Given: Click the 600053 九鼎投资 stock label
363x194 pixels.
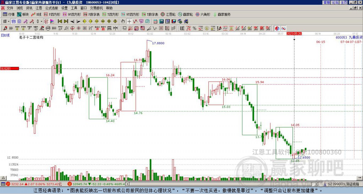Looking at the screenshot, I should tap(349, 37).
